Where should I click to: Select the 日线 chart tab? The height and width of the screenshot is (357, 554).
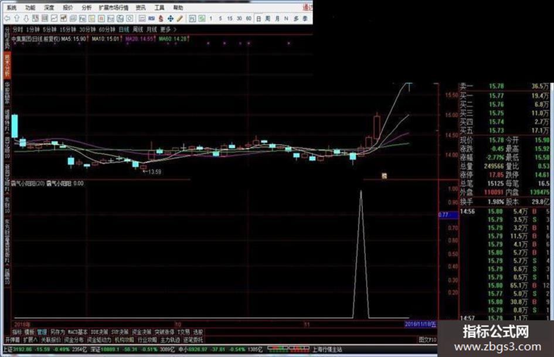click(124, 29)
